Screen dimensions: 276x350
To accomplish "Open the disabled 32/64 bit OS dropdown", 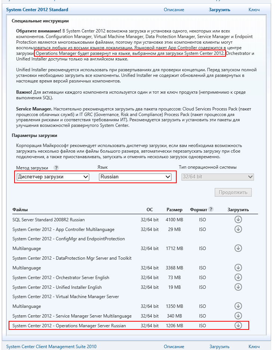I will click(217, 177).
